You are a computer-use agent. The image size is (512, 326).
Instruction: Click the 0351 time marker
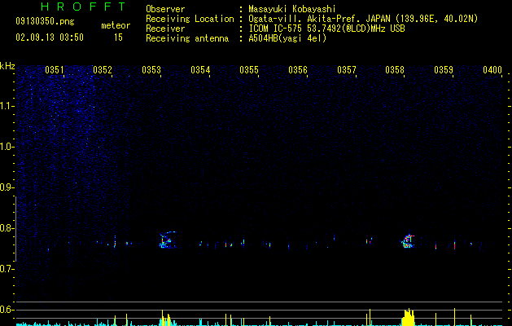[55, 70]
